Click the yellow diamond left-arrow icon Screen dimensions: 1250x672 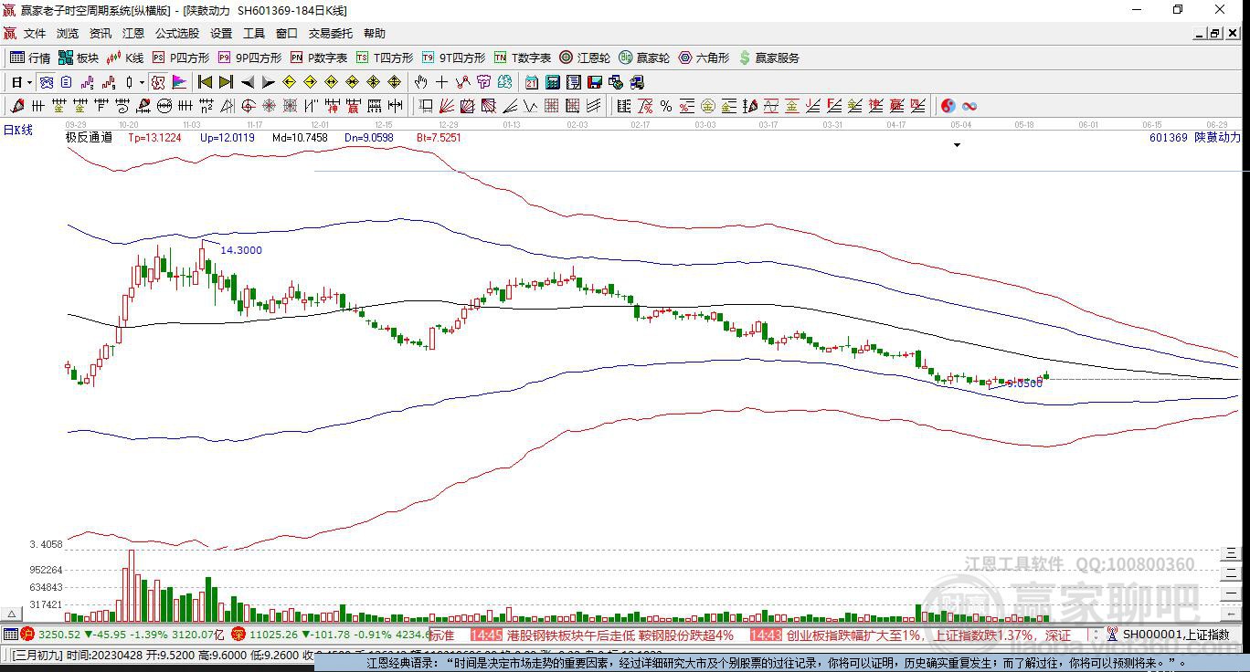click(x=289, y=82)
